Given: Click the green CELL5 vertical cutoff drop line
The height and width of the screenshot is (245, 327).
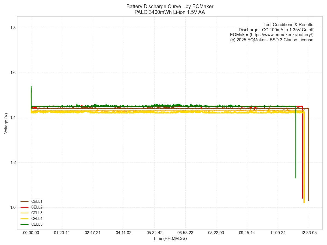Looking at the screenshot, I should (x=296, y=144).
